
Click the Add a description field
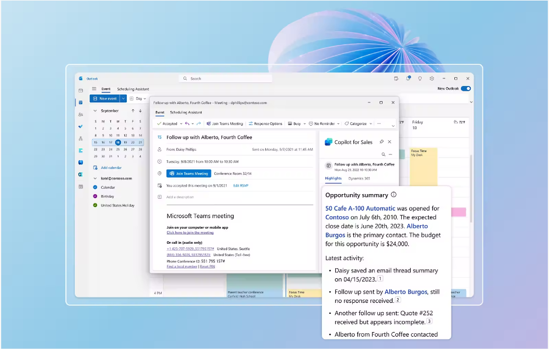click(180, 197)
